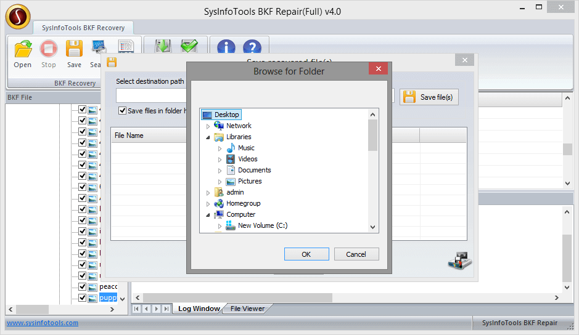The image size is (579, 335).
Task: Click the blue info icon
Action: [226, 47]
